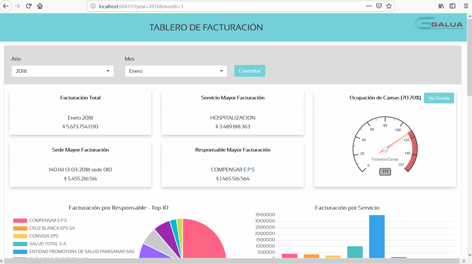
Task: Go to browser home page icon
Action: tap(40, 6)
